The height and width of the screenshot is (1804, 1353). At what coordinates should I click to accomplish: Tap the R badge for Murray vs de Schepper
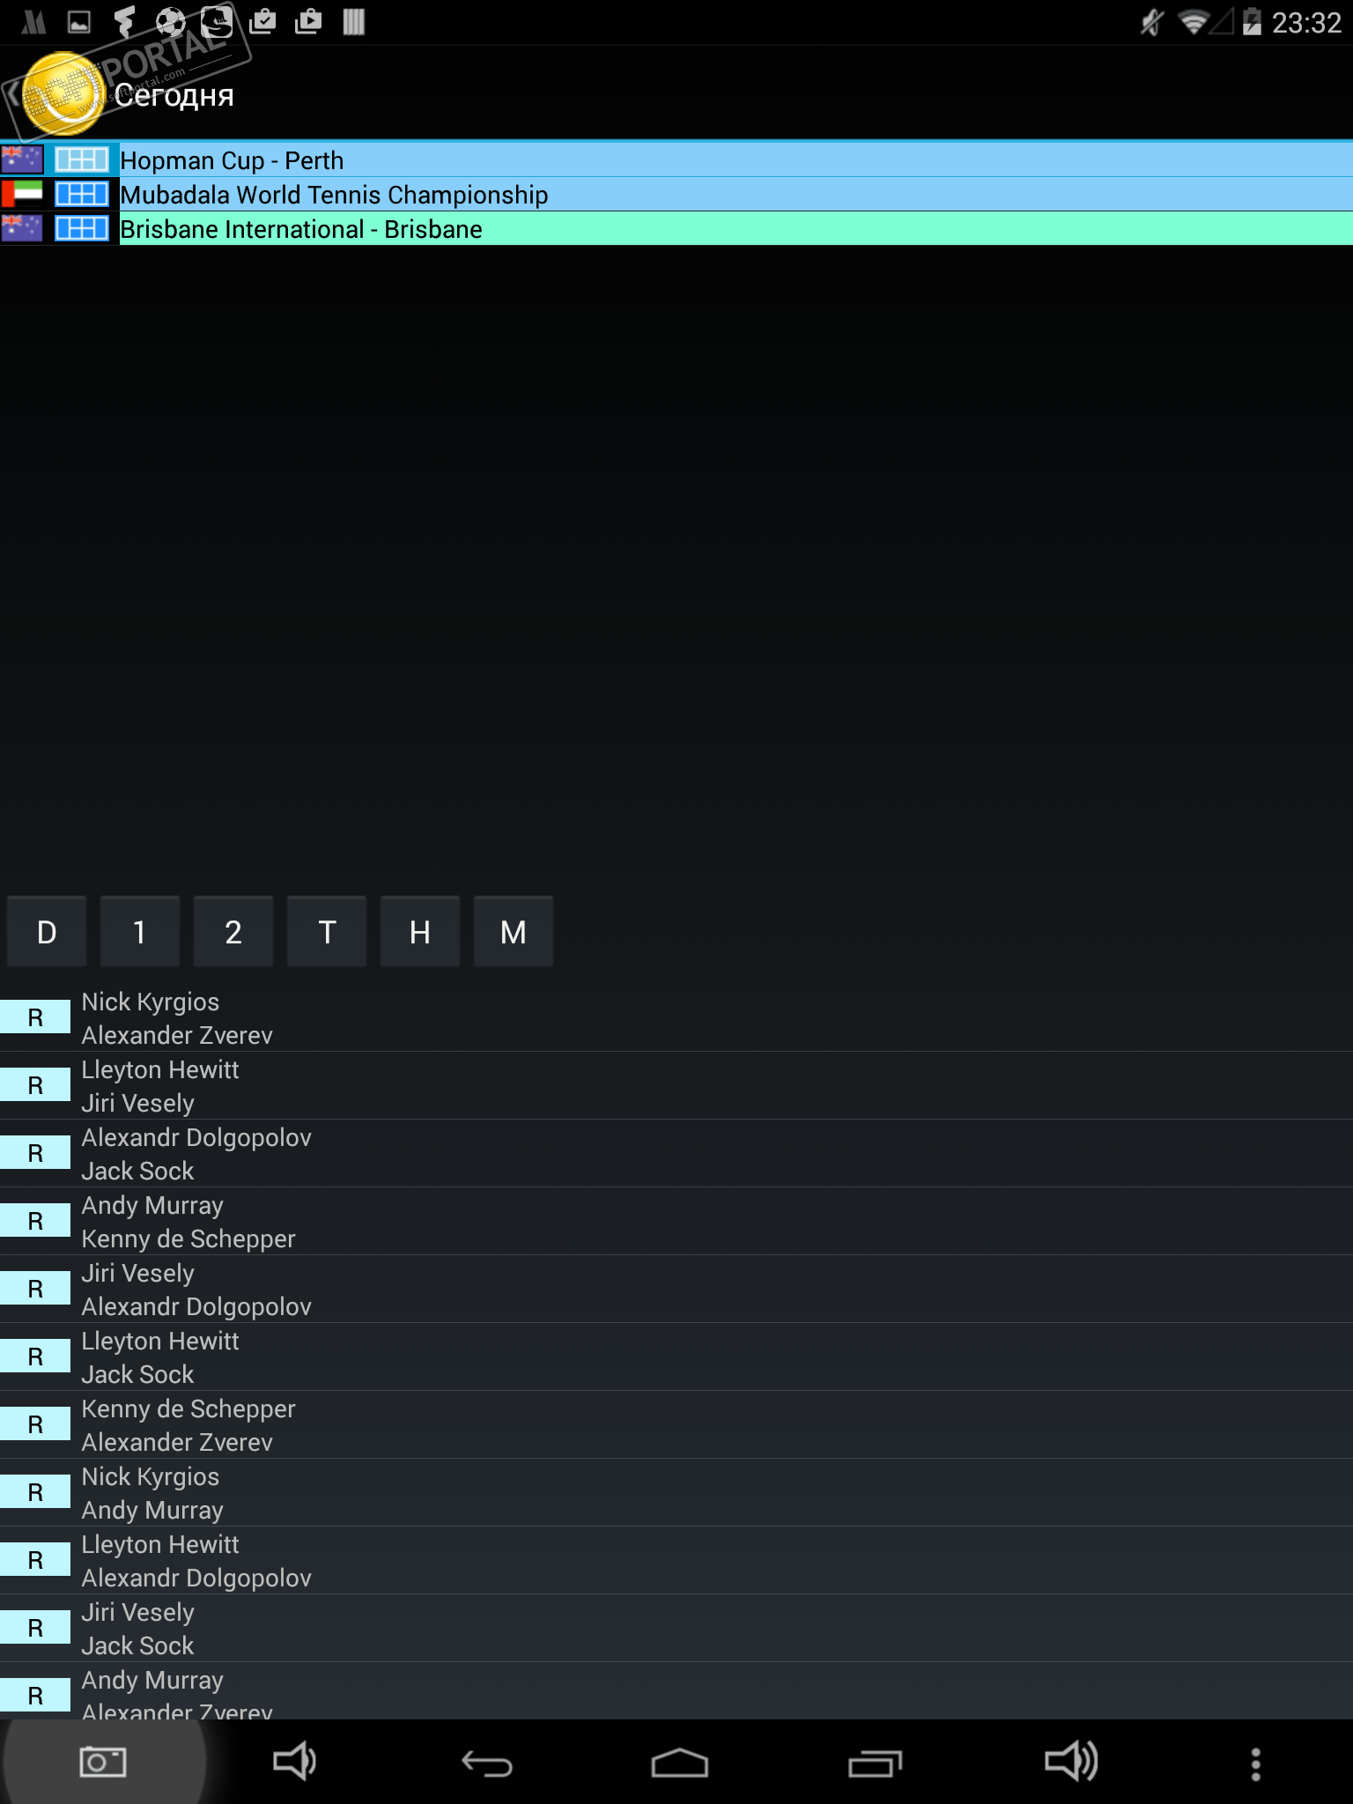point(35,1221)
